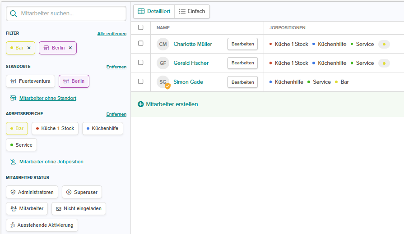
Task: Click the magnifier icon in search field
Action: (14, 13)
